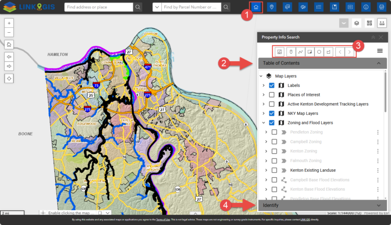This screenshot has width=391, height=225.
Task: Click the address search magnifier button
Action: click(138, 7)
